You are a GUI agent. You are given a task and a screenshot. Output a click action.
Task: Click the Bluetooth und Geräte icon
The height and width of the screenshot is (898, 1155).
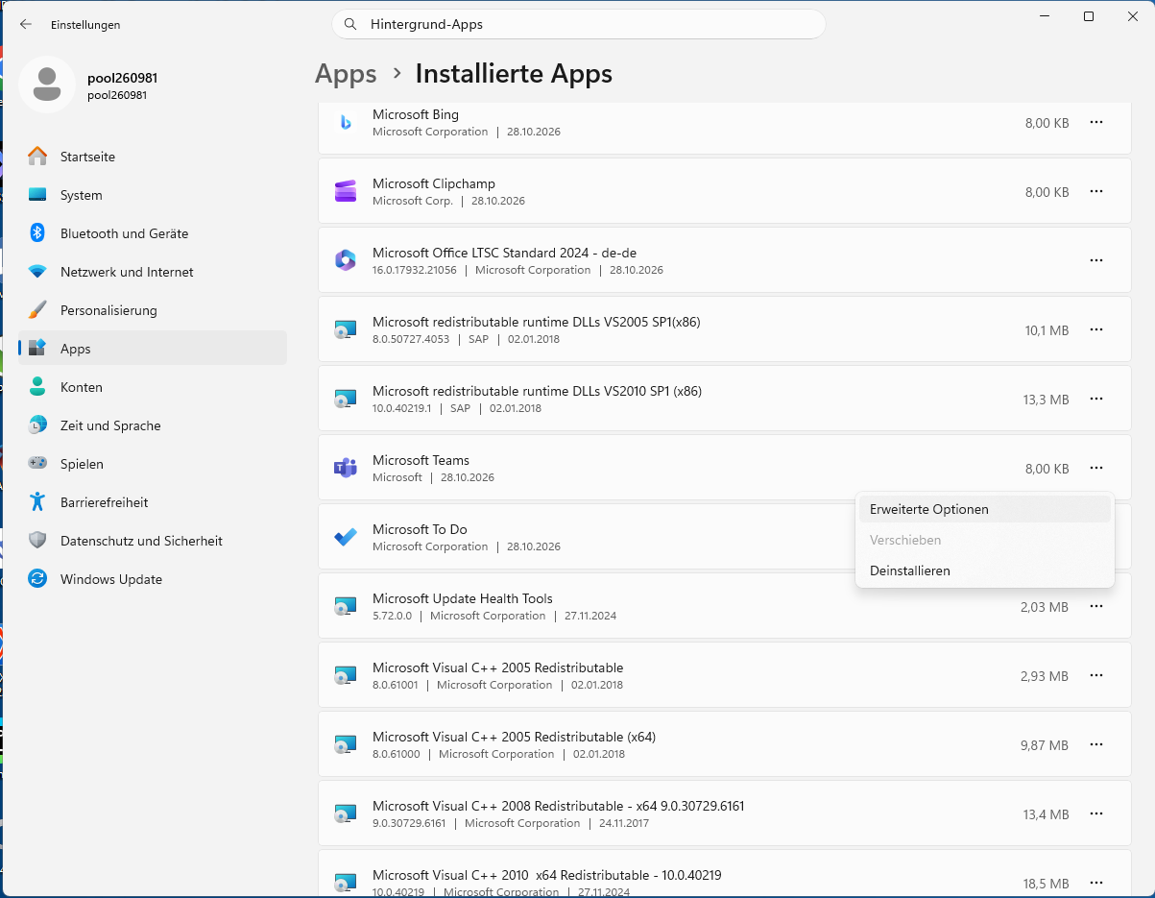37,233
